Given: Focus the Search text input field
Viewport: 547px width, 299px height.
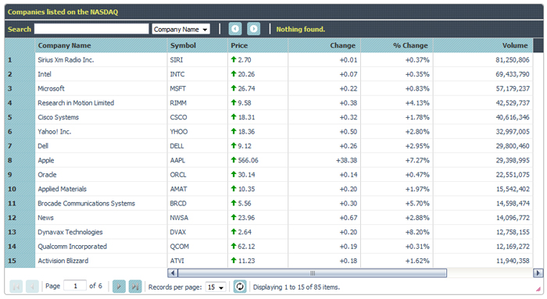Looking at the screenshot, I should [x=91, y=29].
